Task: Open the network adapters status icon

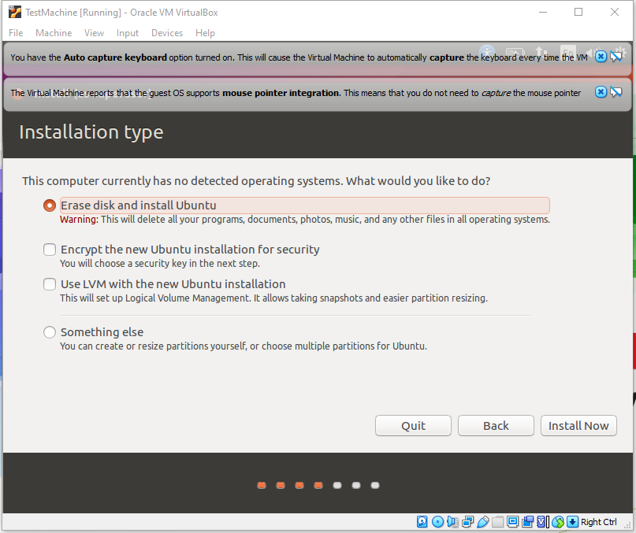Action: pyautogui.click(x=468, y=522)
